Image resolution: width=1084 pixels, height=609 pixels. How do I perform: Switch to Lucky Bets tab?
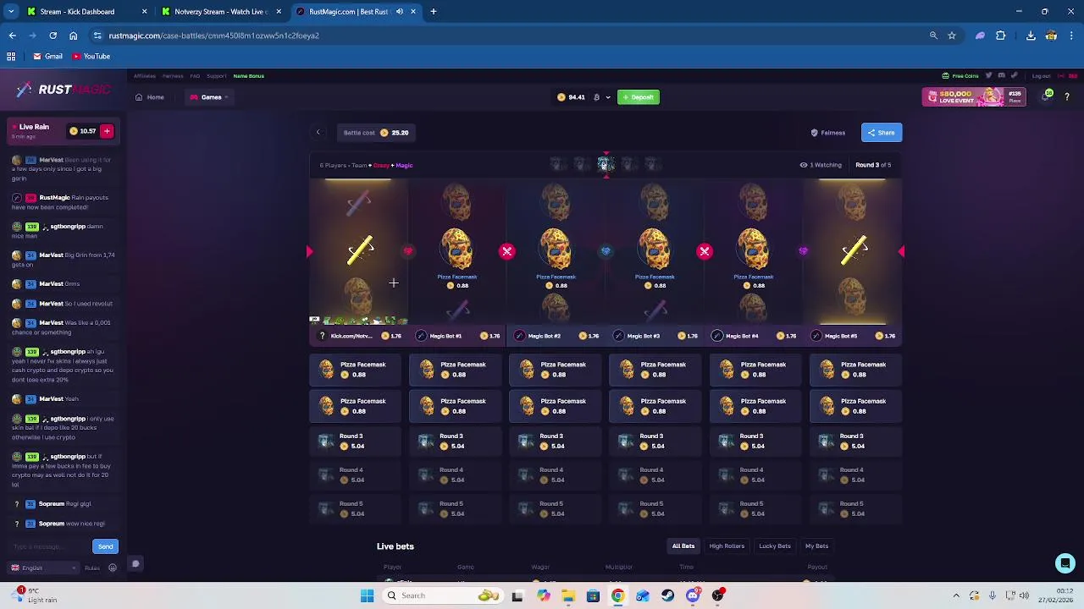coord(775,546)
